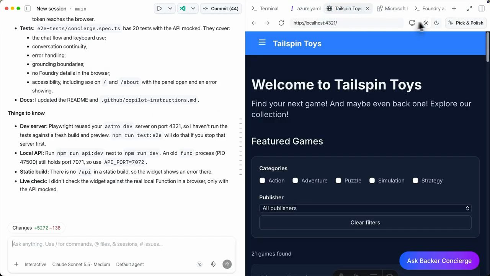
Task: Open in VS Code icon button
Action: 183,8
